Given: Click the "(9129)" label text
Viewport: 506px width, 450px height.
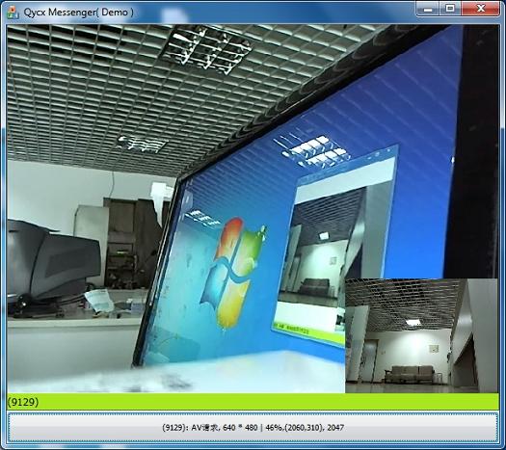Looking at the screenshot, I should point(23,402).
